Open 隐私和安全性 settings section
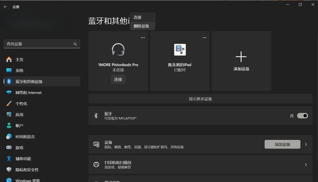This screenshot has height=182, width=318. (x=42, y=170)
